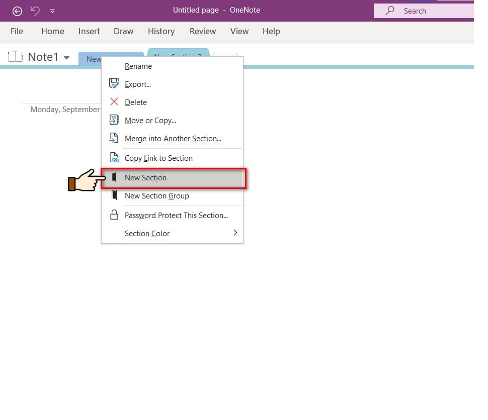Choose Merge into Another Section...

coord(172,138)
